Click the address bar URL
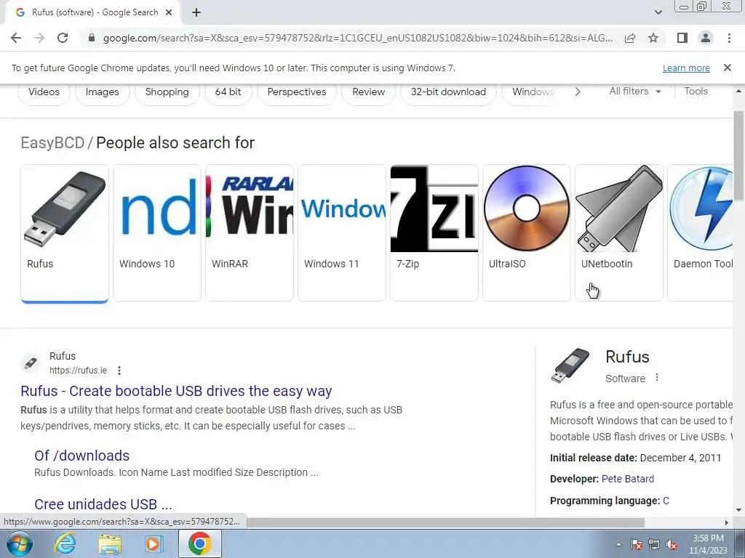 (357, 38)
